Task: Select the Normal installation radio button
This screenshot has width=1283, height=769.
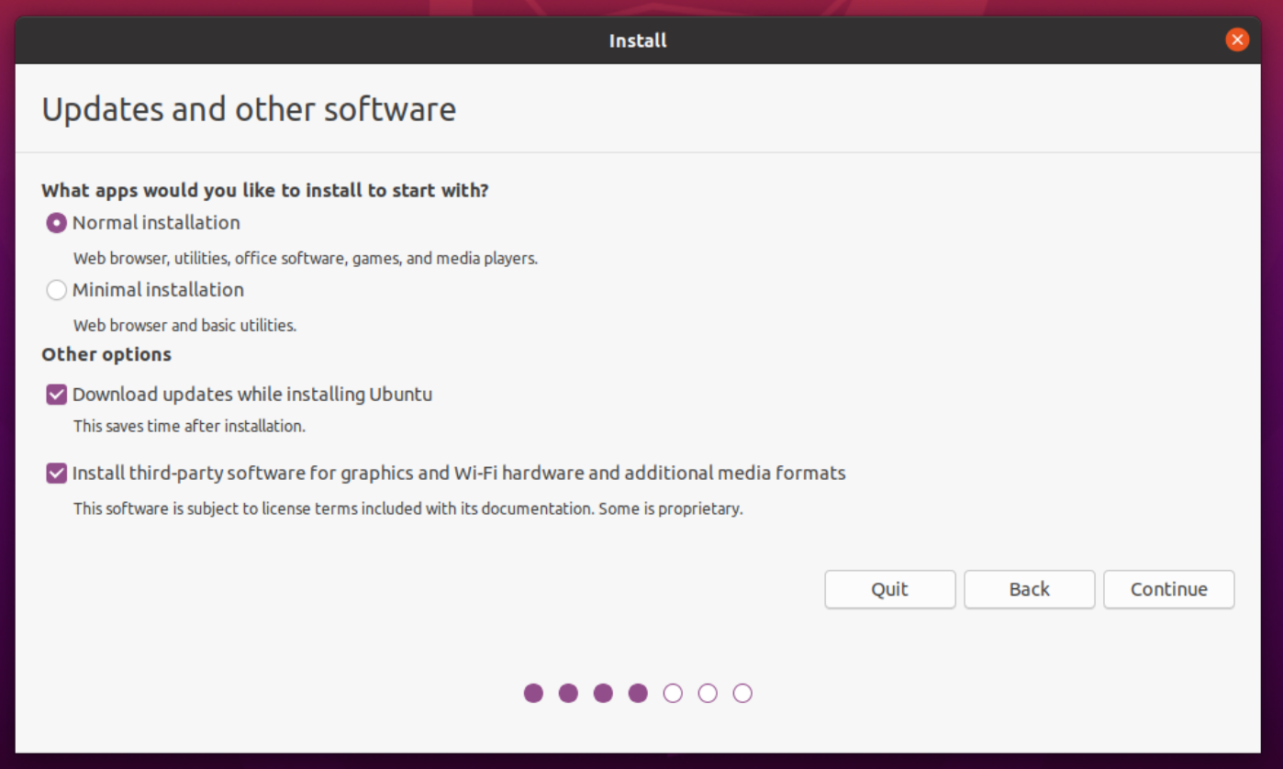Action: 56,223
